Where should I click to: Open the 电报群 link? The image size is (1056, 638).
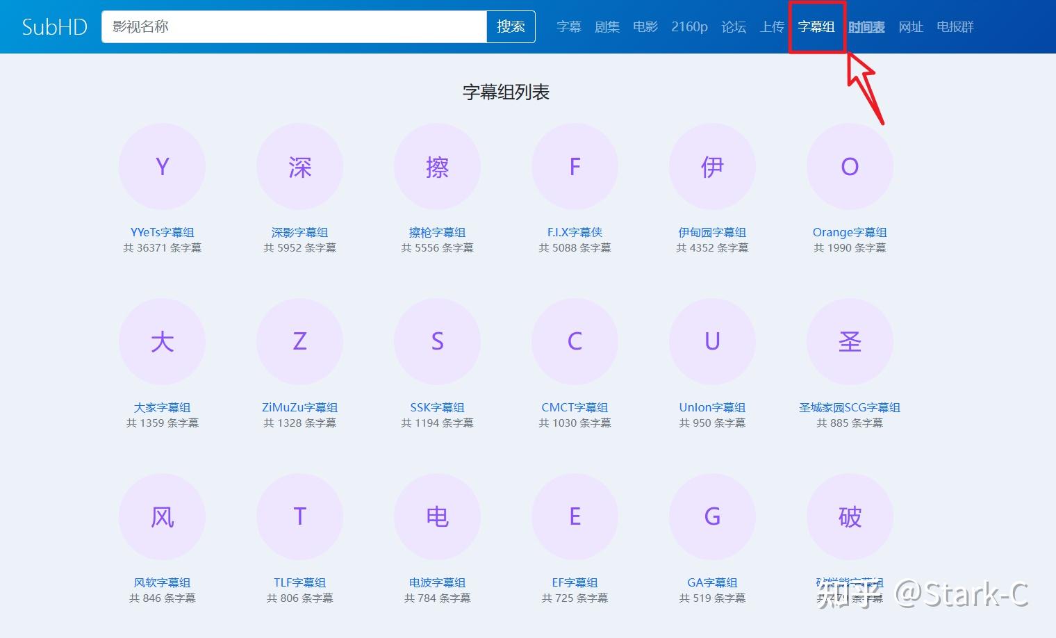click(x=955, y=26)
